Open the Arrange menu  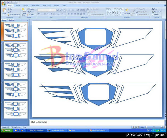tap(127, 11)
